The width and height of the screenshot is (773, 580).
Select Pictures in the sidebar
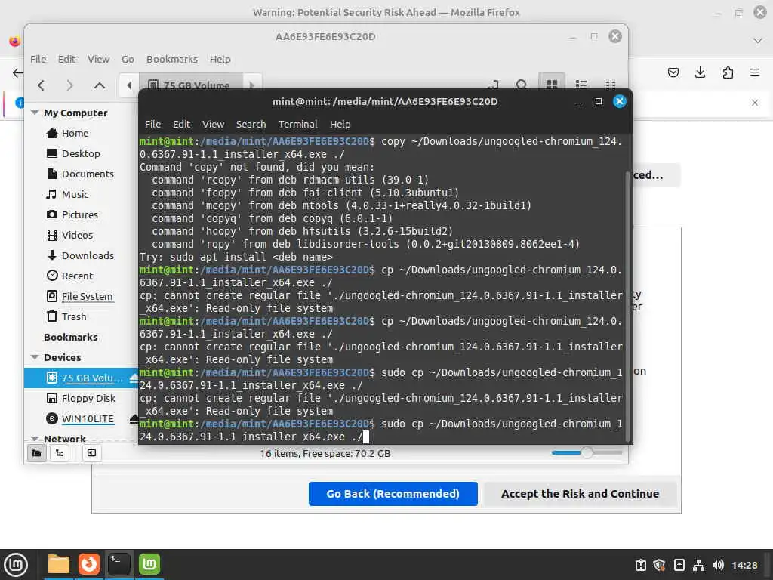click(79, 214)
